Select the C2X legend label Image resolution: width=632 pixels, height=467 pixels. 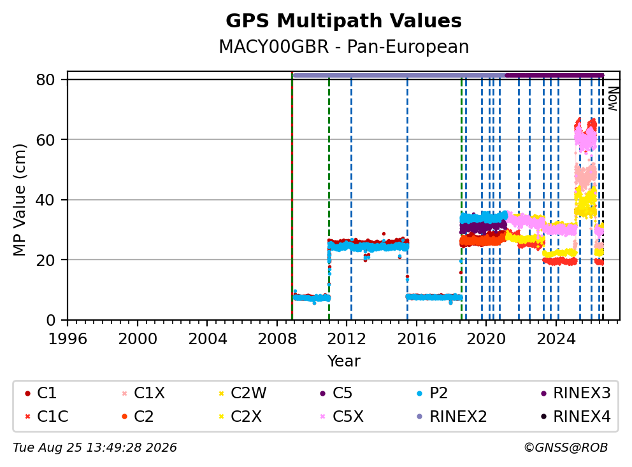(x=246, y=417)
